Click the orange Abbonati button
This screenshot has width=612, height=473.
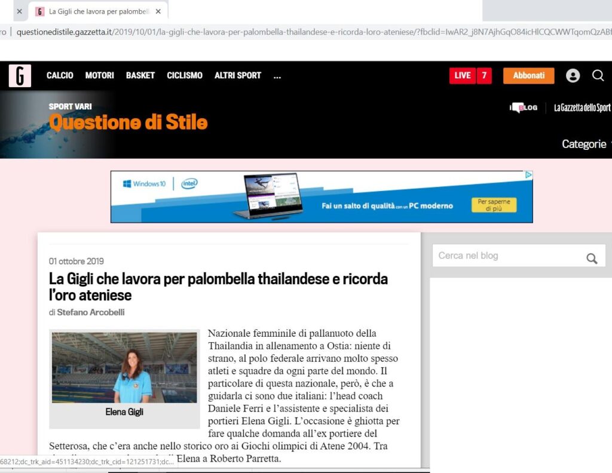click(x=528, y=76)
